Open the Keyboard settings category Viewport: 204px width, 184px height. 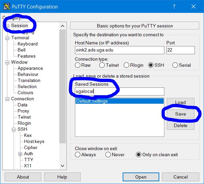point(27,44)
